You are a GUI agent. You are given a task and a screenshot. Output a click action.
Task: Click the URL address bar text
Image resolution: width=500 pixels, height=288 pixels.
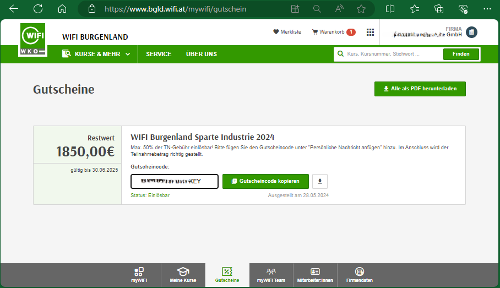[175, 9]
